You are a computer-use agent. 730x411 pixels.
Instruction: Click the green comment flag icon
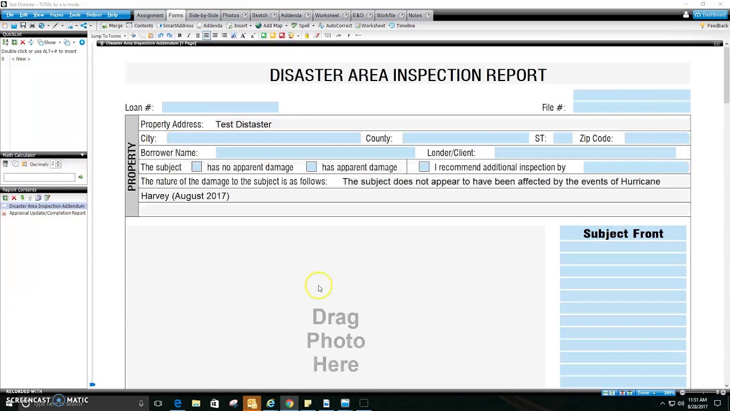pyautogui.click(x=263, y=35)
